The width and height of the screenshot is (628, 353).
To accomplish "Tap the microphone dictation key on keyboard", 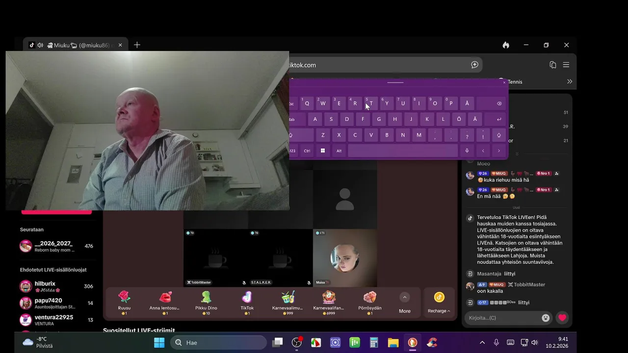I will 467,151.
